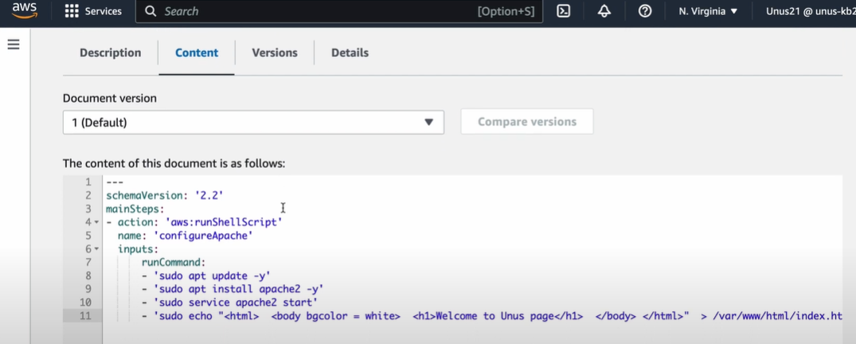This screenshot has height=344, width=856.
Task: Open the N. Virginia region dropdown
Action: [709, 11]
